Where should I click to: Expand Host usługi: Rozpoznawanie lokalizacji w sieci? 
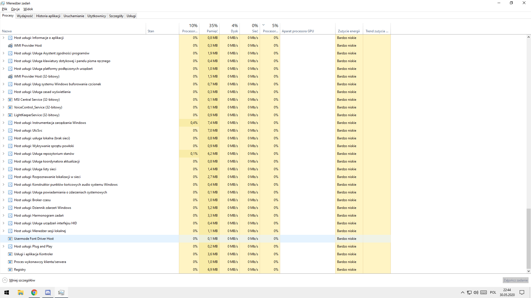click(x=4, y=177)
